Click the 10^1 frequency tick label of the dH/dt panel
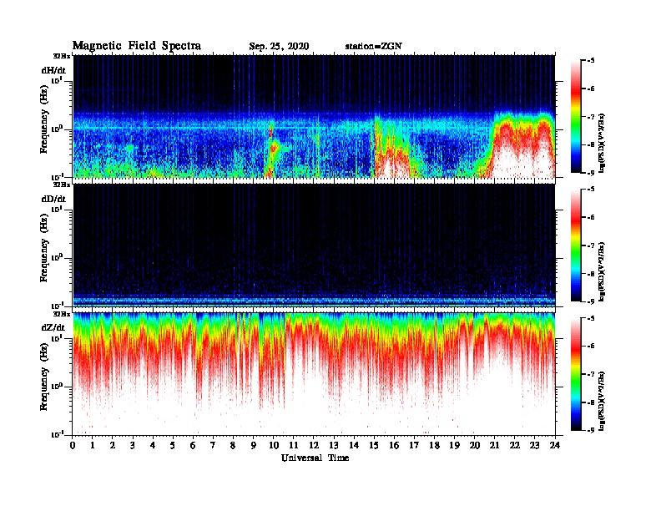 point(57,81)
